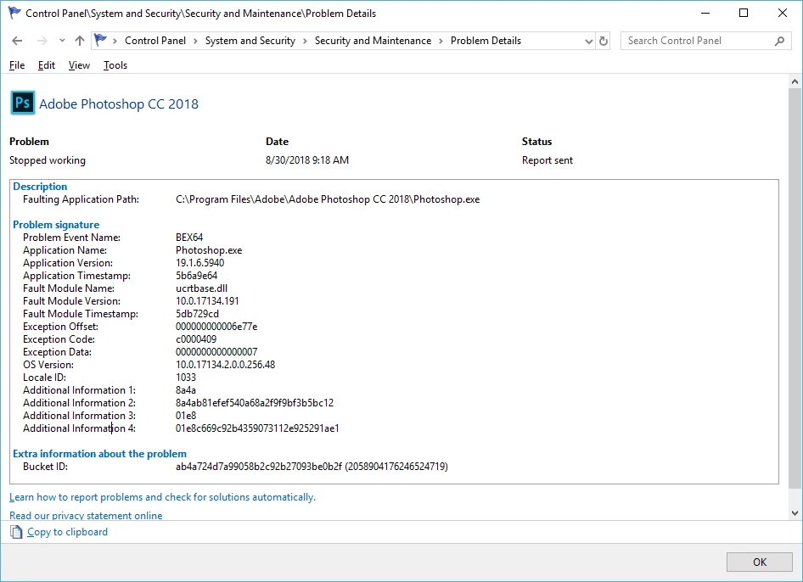Go up one level with Up arrow
Image resolution: width=803 pixels, height=582 pixels.
(x=80, y=41)
